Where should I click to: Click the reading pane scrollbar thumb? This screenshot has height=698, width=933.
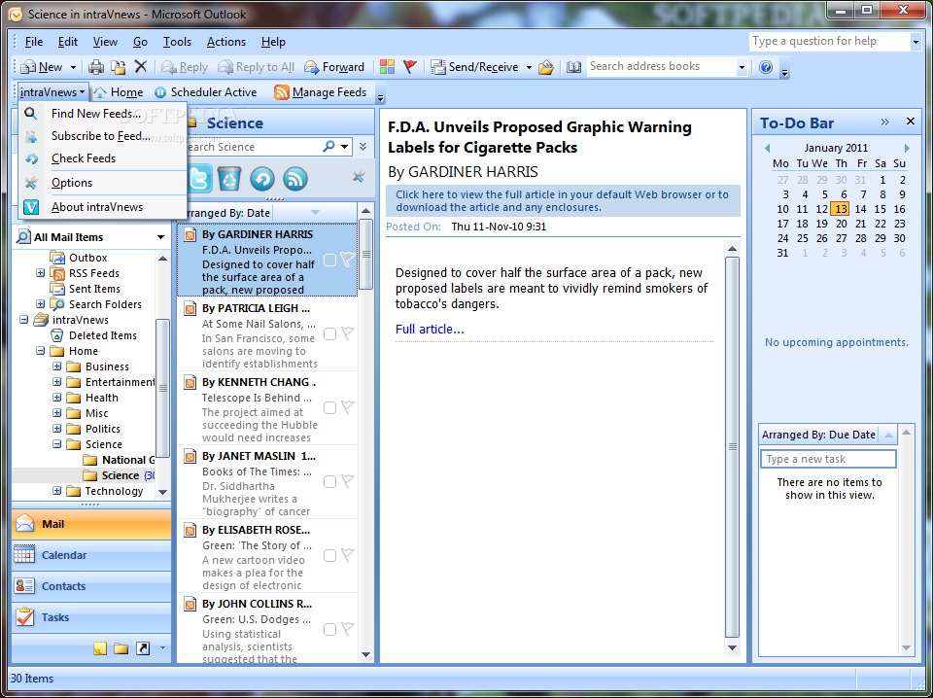[733, 447]
